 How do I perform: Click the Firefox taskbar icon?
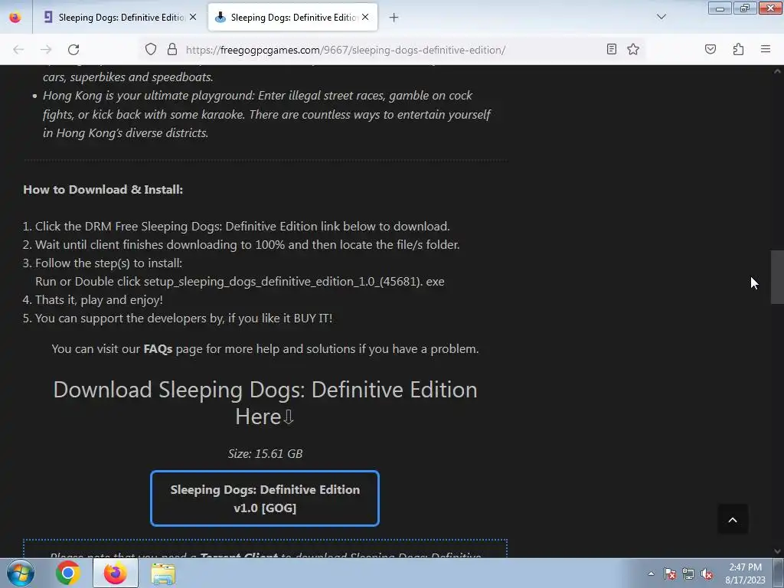(x=116, y=573)
